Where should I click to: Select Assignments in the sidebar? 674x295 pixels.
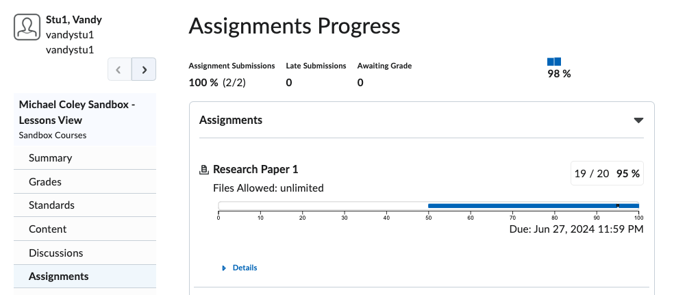58,277
